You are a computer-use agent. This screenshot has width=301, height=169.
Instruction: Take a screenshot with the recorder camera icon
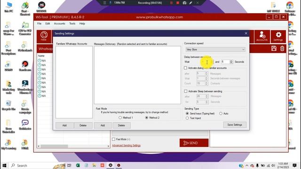[x=184, y=3]
